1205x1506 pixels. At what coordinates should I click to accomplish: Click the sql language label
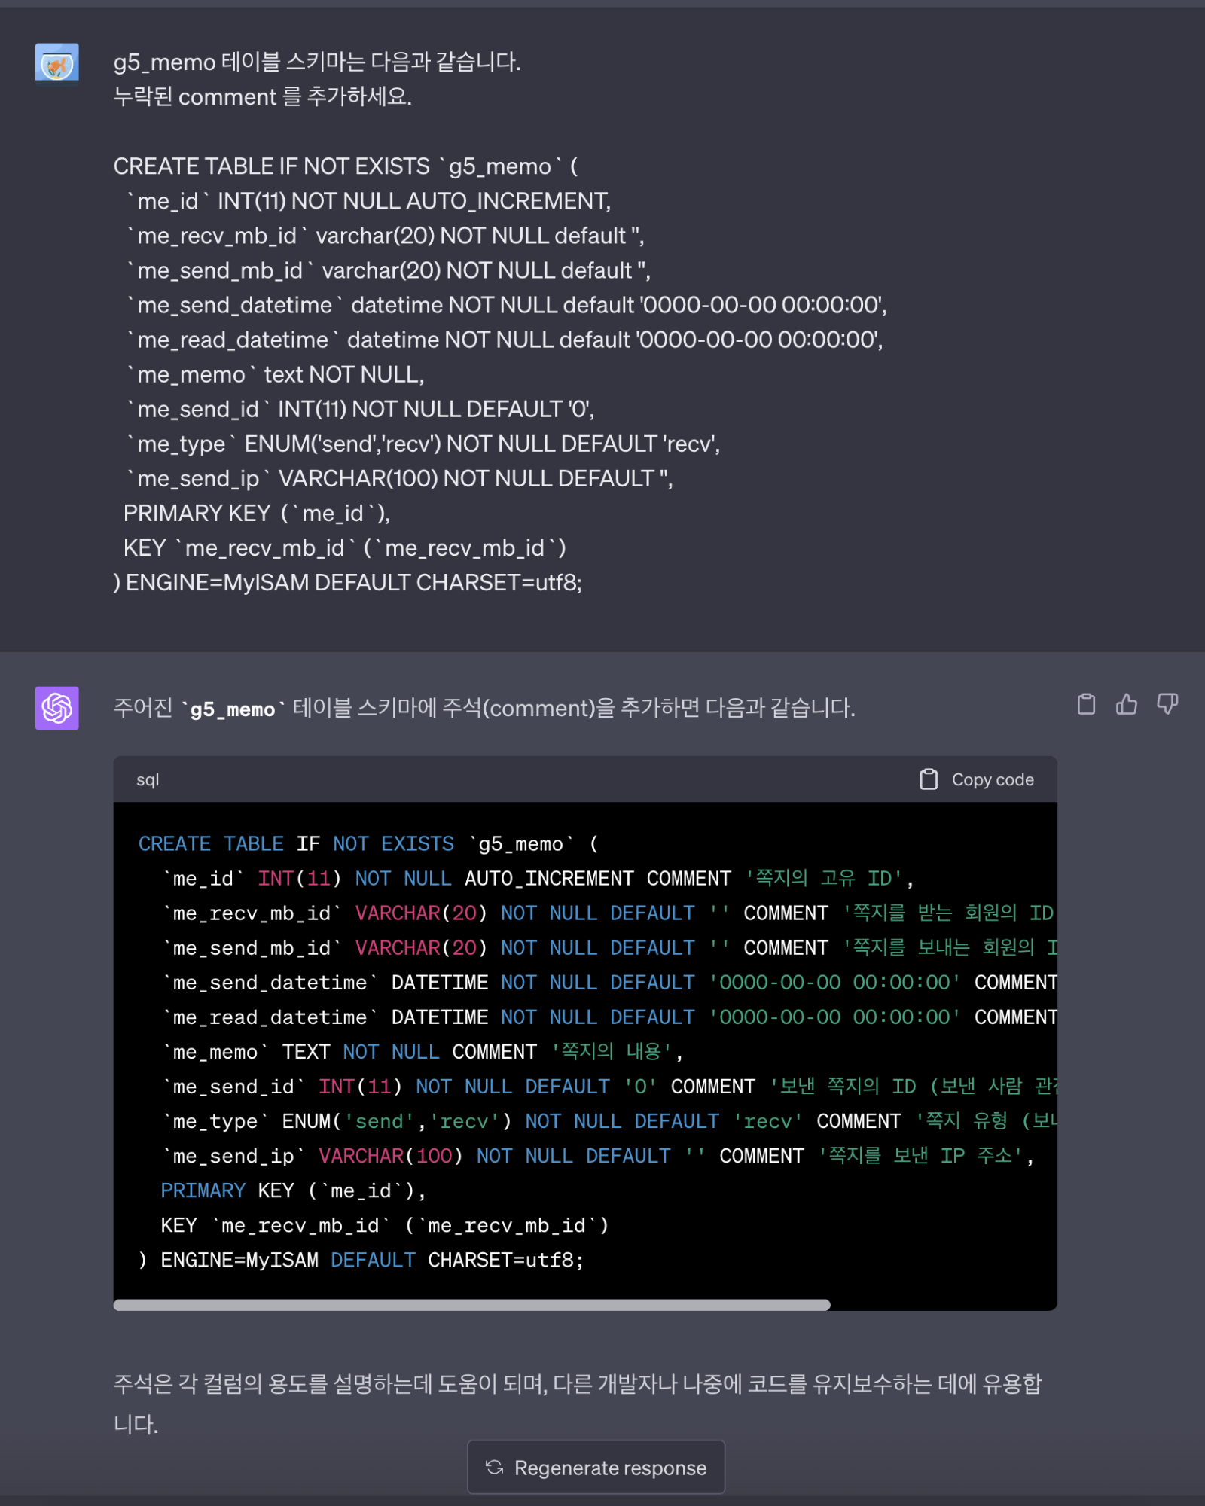pyautogui.click(x=148, y=780)
